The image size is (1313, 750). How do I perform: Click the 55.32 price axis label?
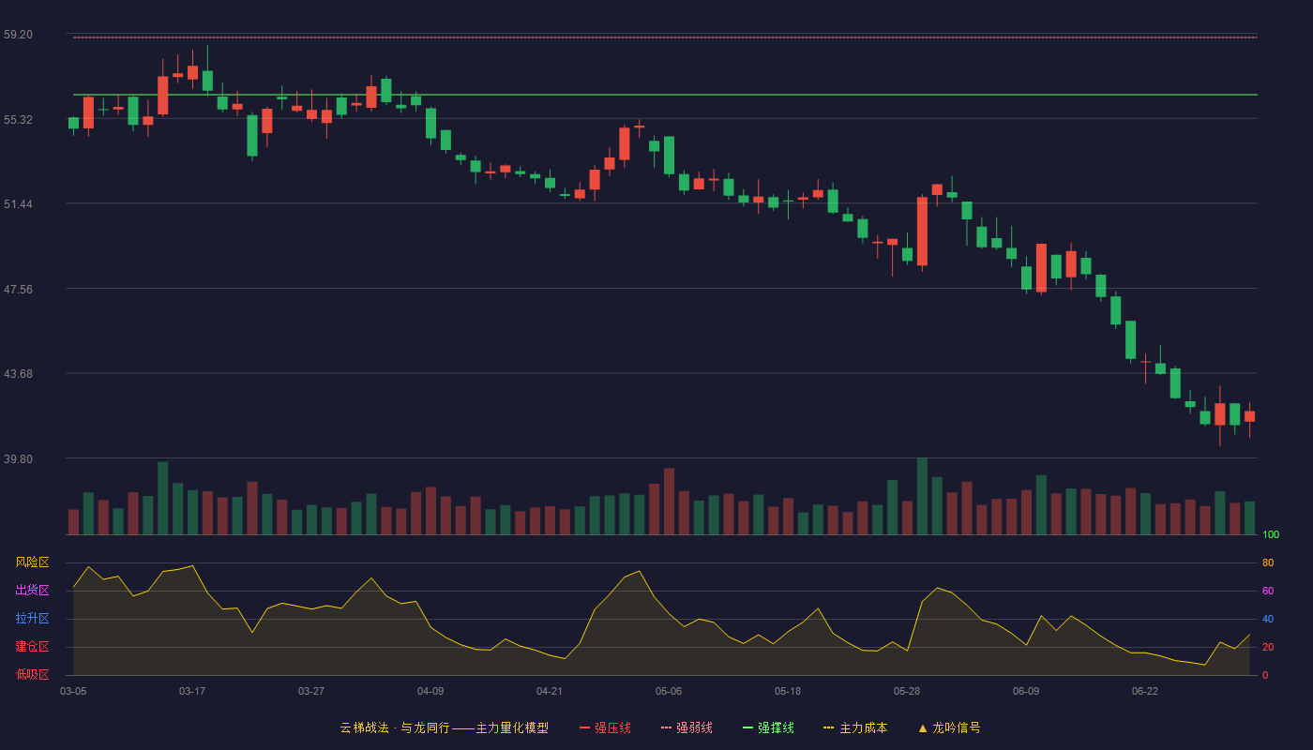(18, 120)
